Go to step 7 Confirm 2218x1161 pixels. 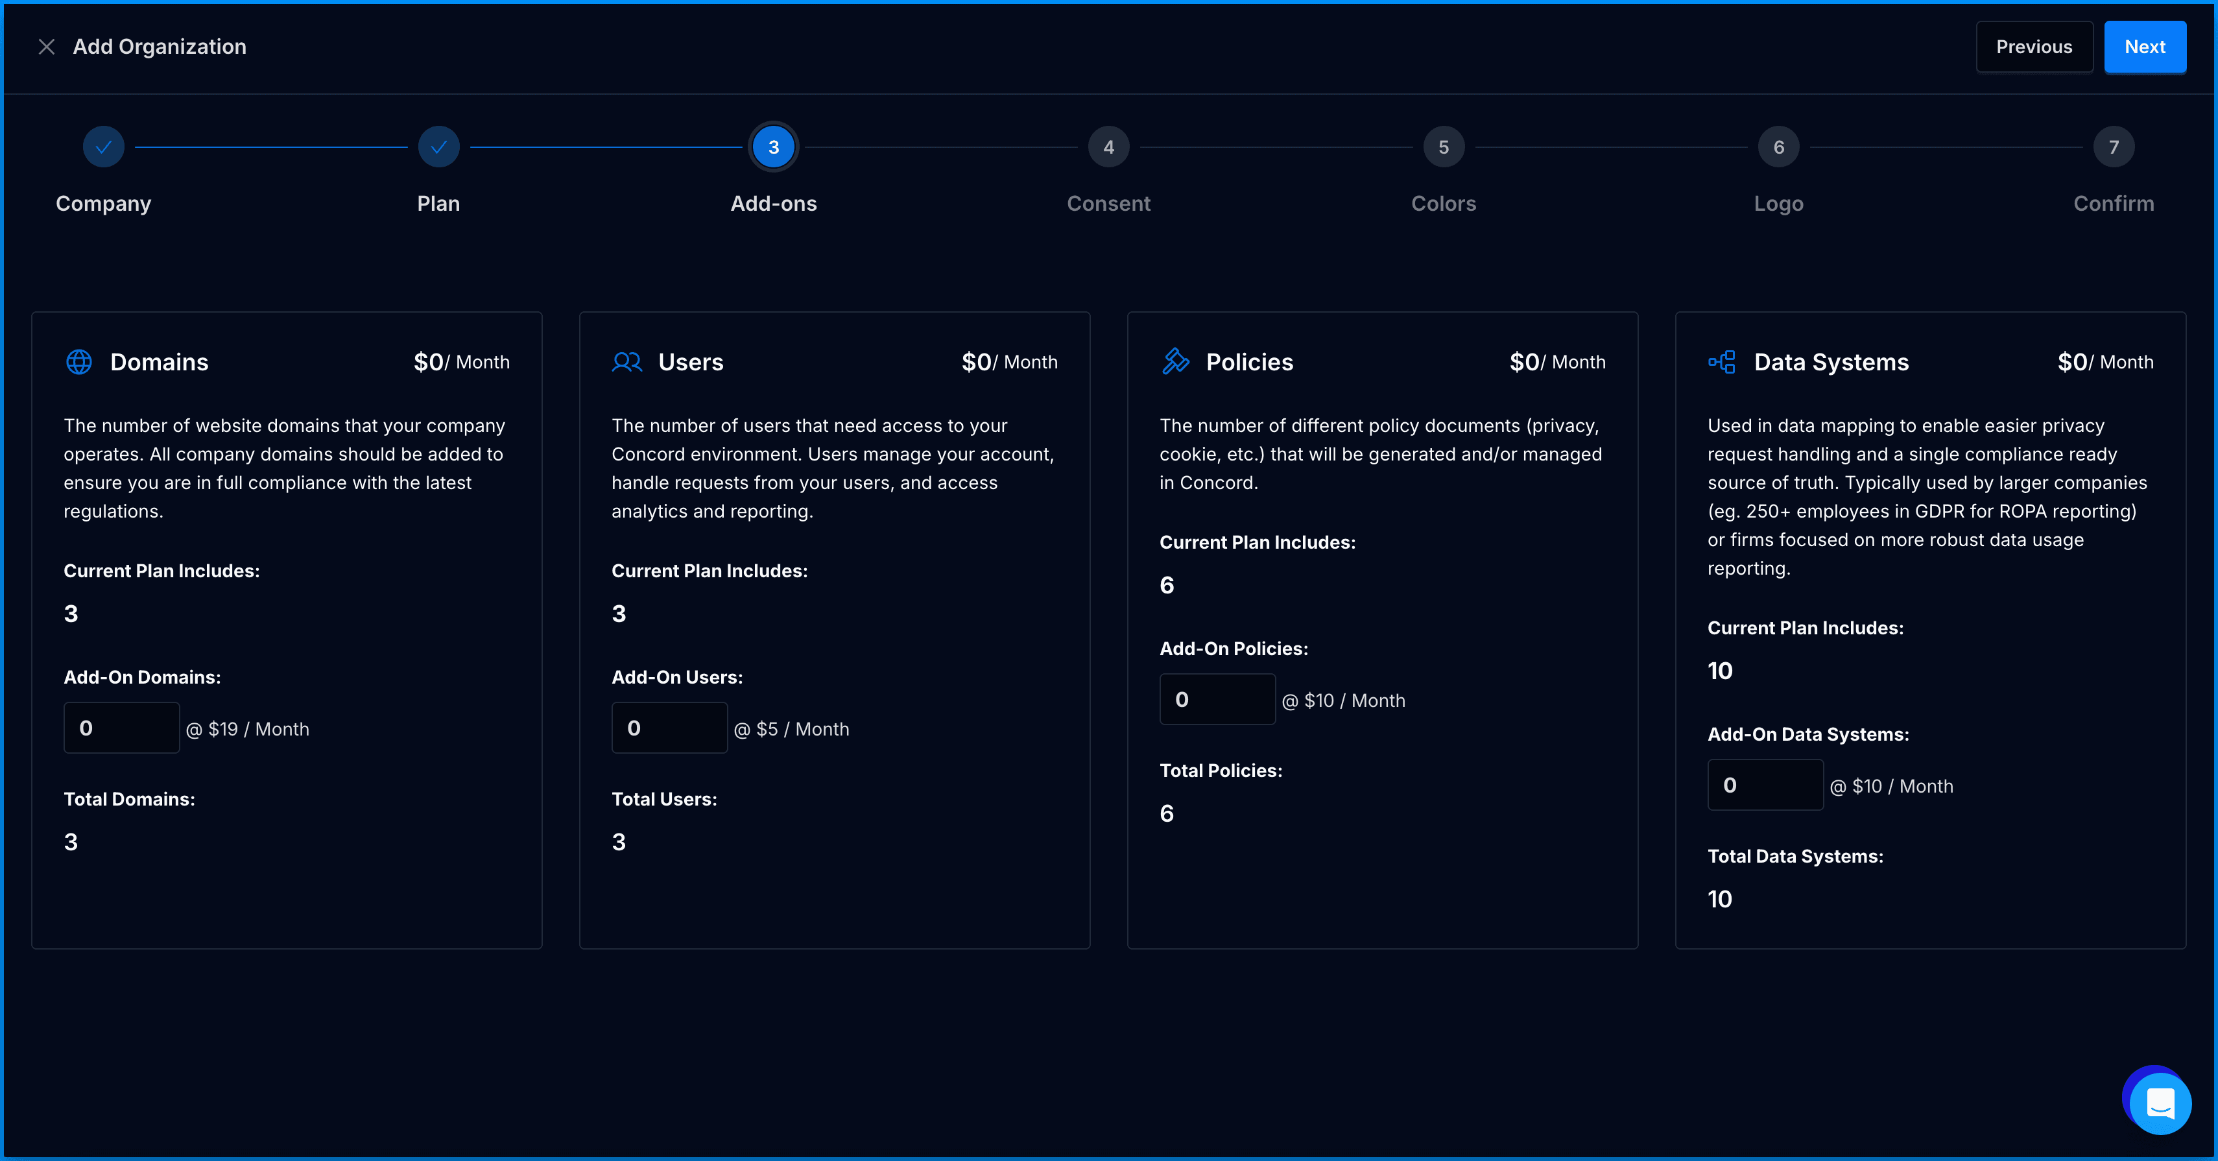point(2113,147)
